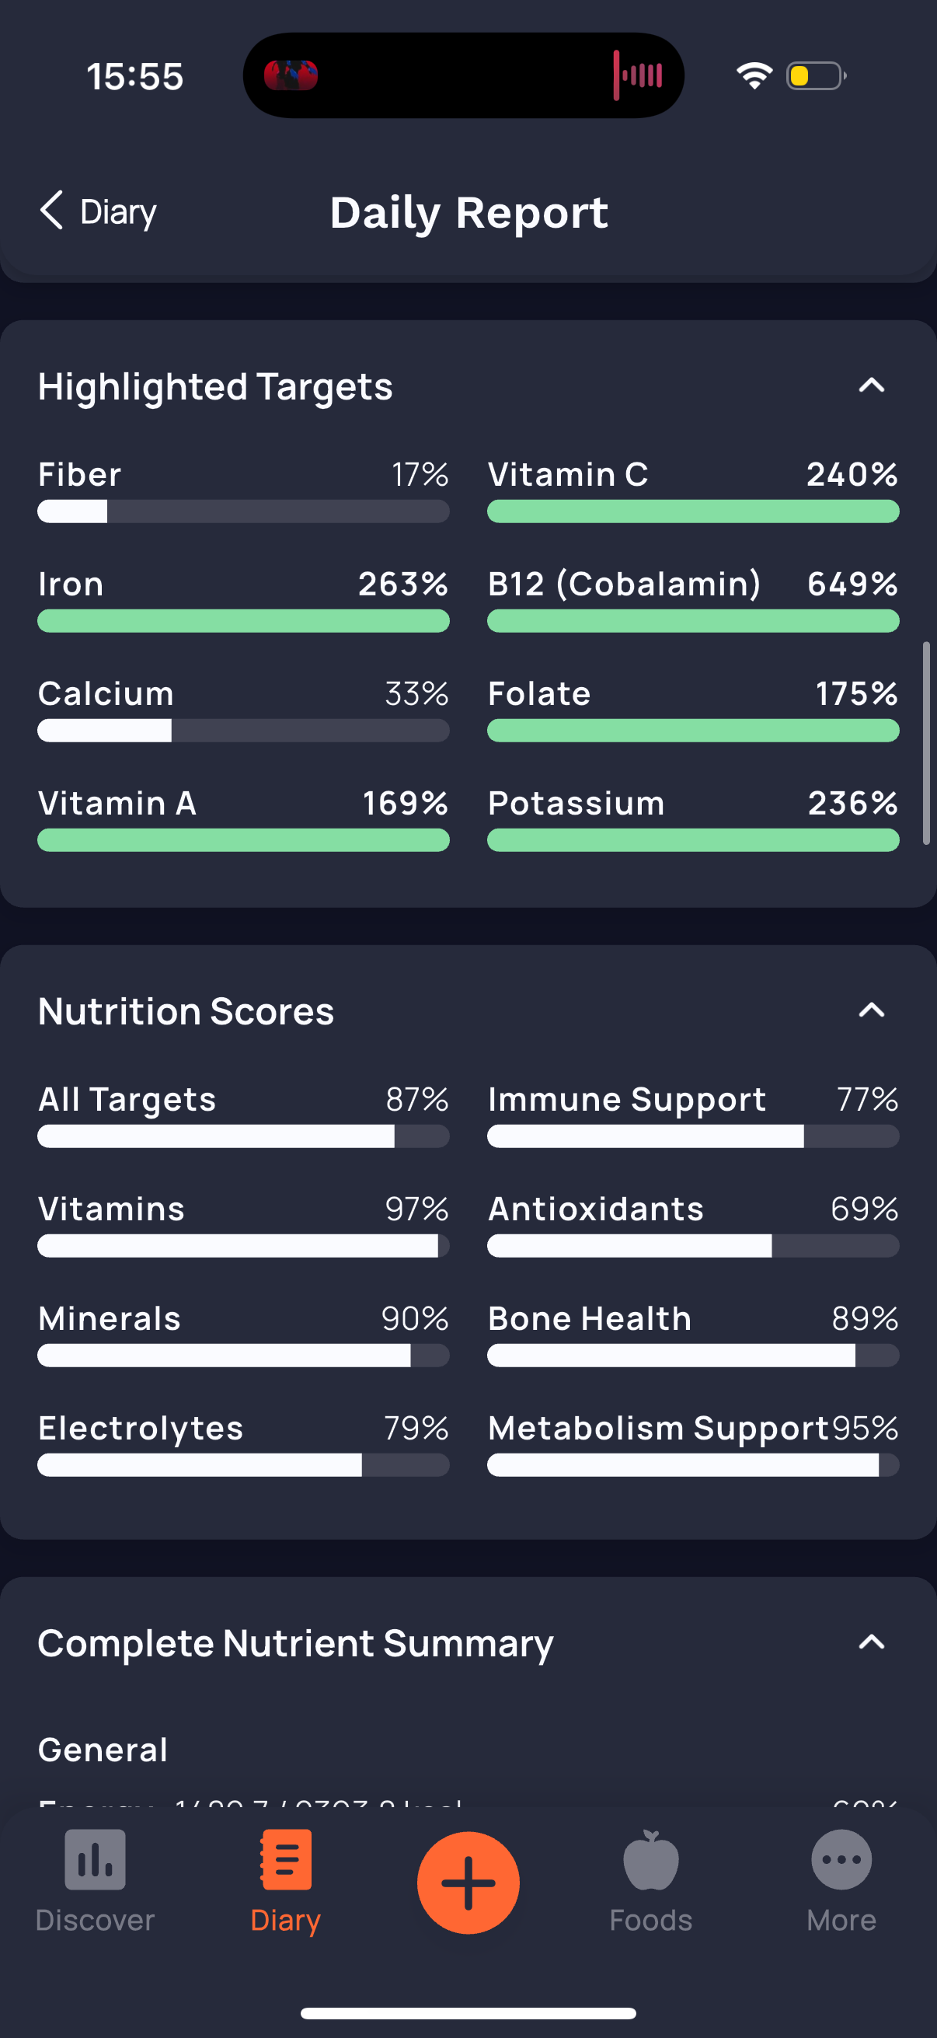Collapse the Complete Nutrient Summary section
The width and height of the screenshot is (937, 2038).
click(872, 1642)
